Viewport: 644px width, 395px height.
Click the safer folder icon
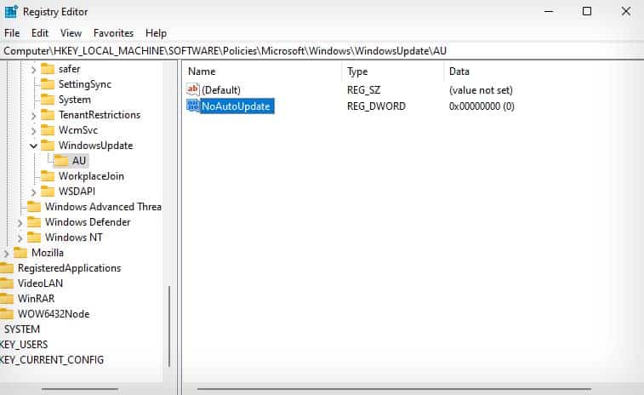pos(48,69)
